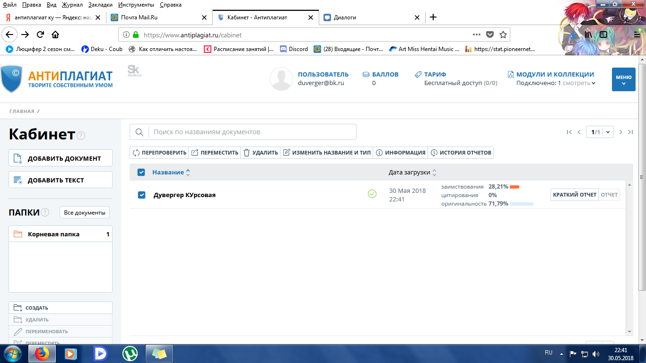Click the blue originality percentage bar
The image size is (646, 363).
[522, 204]
